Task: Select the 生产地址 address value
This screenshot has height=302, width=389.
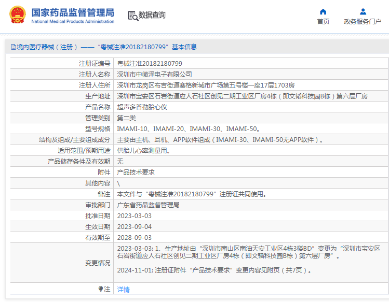Action: [x=242, y=96]
